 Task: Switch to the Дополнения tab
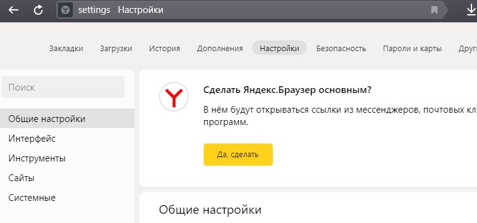[220, 49]
